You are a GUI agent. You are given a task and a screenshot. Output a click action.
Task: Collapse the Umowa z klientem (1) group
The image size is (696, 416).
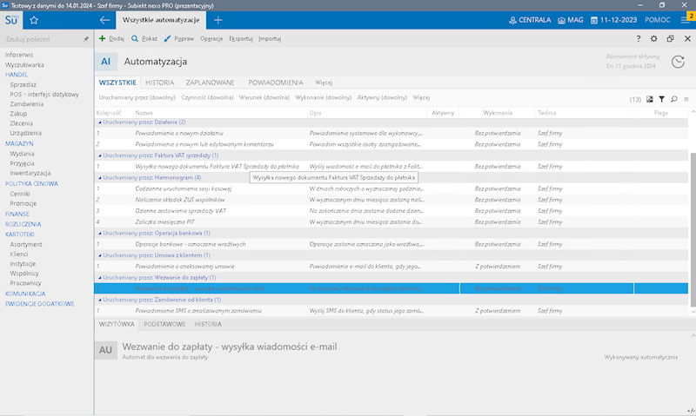[100, 255]
